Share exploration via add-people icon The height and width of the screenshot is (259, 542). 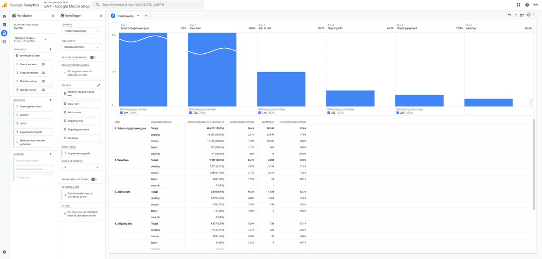(x=522, y=15)
